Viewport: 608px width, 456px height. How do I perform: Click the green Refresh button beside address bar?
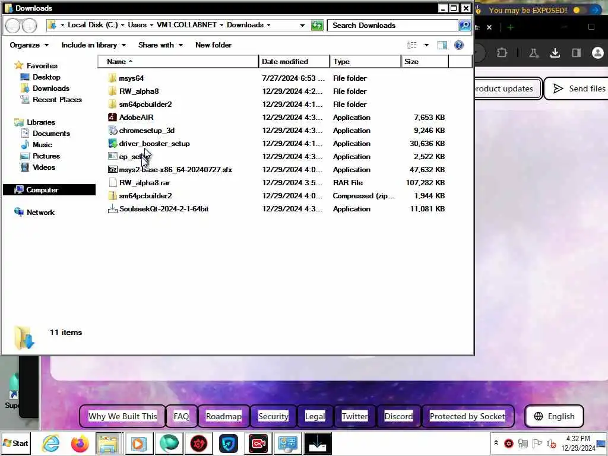click(x=317, y=26)
